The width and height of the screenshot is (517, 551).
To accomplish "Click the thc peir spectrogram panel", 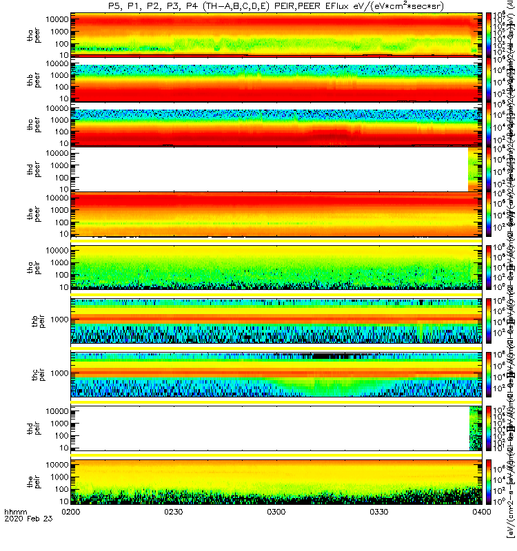I will [276, 374].
